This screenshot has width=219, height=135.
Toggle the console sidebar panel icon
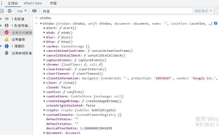click(2, 11)
